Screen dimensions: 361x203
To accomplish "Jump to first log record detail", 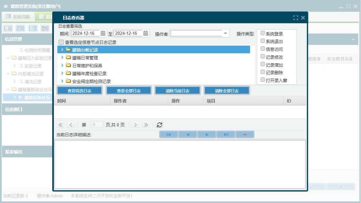I will pyautogui.click(x=169, y=134).
